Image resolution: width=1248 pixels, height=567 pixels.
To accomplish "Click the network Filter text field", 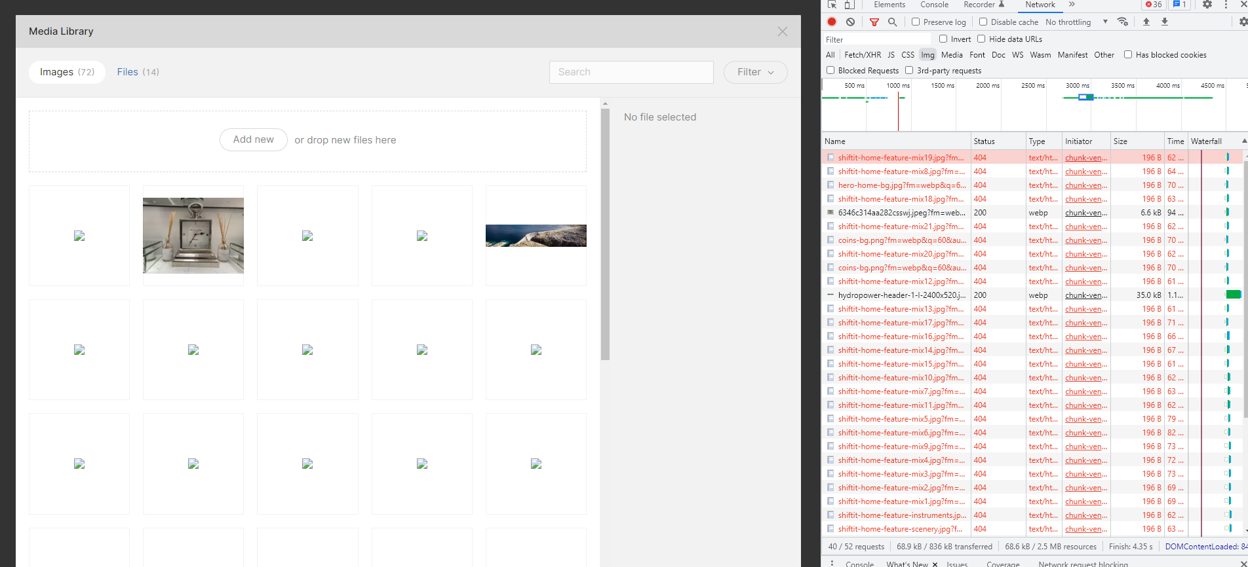I will tap(877, 39).
